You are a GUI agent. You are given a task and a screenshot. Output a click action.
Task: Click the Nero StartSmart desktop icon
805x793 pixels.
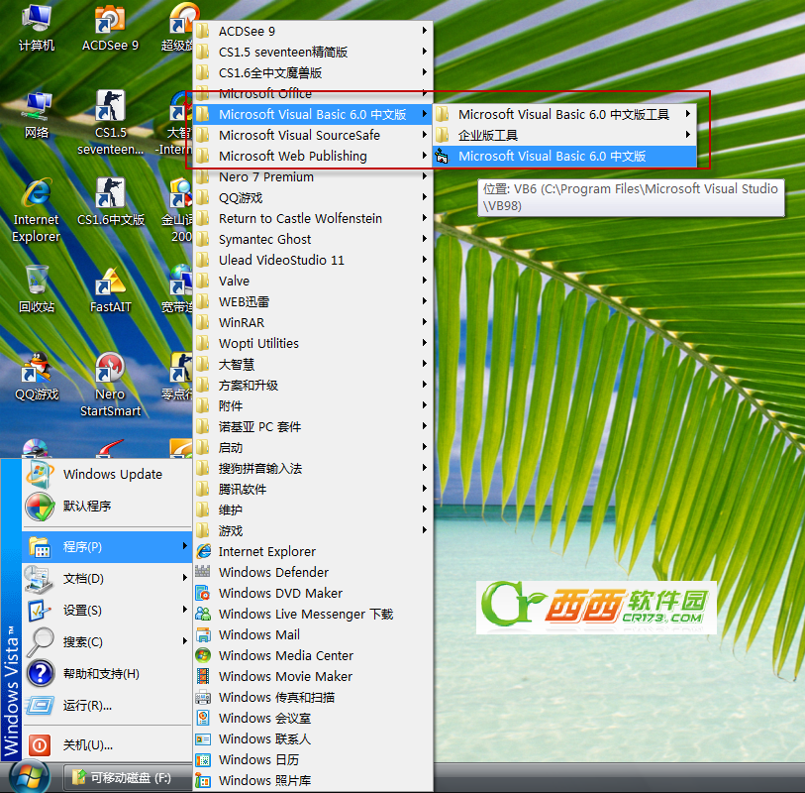pyautogui.click(x=110, y=385)
